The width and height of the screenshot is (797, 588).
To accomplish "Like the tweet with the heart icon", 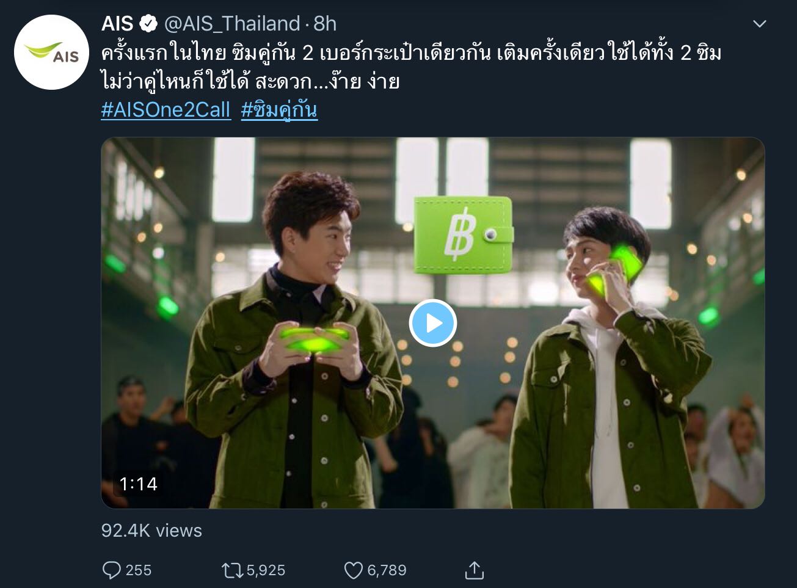I will pyautogui.click(x=354, y=570).
